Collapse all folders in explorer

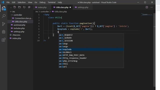(x=29, y=7)
